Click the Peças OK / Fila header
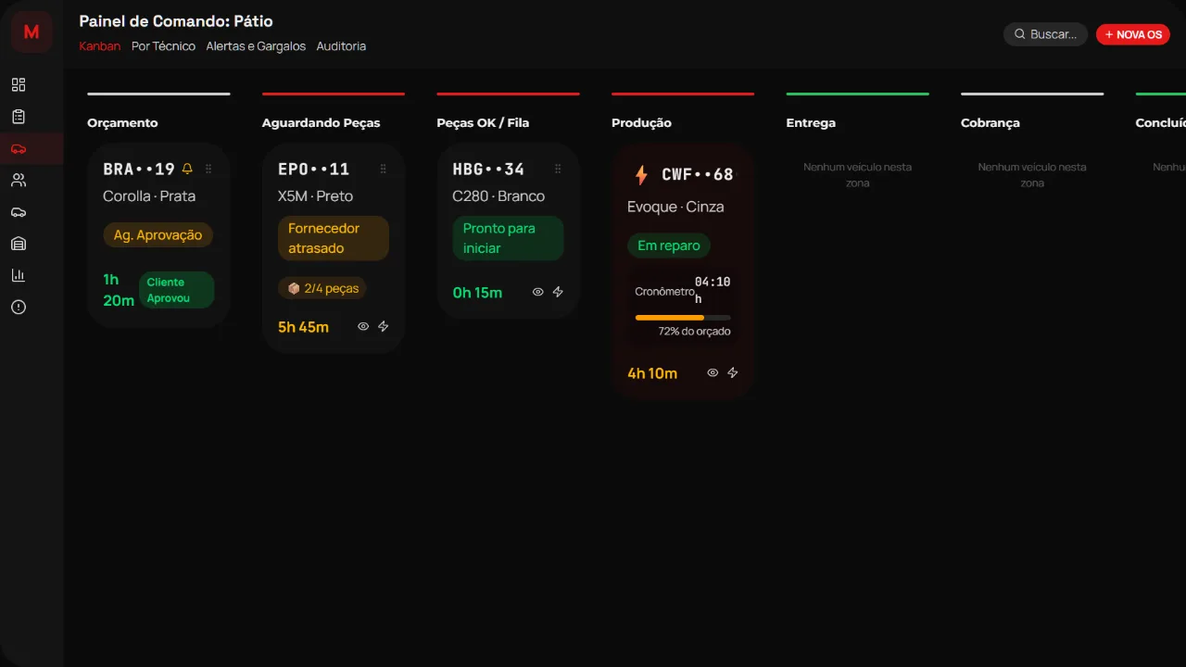This screenshot has width=1186, height=667. (483, 122)
